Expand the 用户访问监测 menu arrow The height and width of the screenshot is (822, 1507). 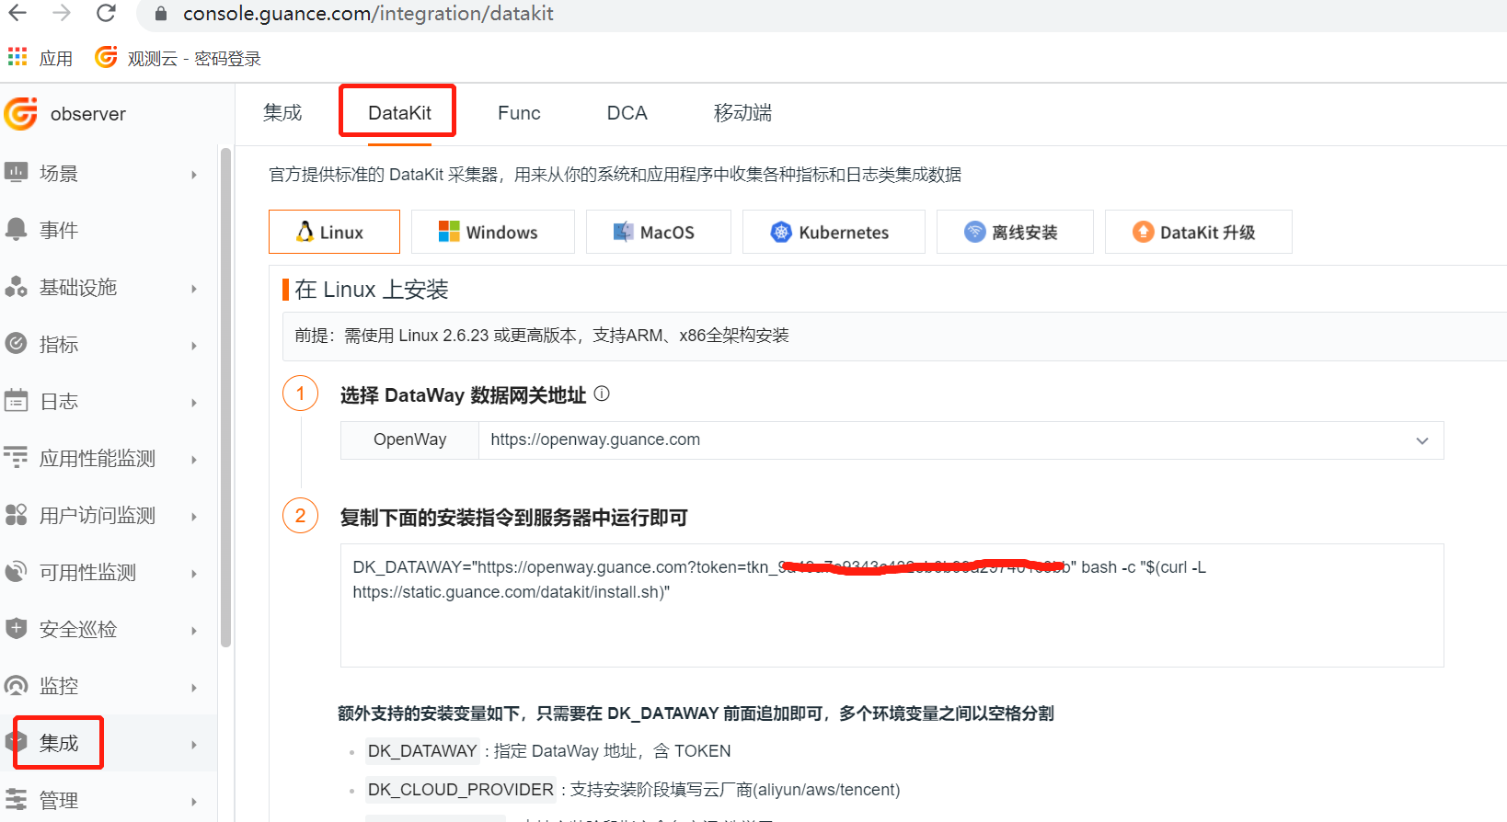pyautogui.click(x=194, y=517)
